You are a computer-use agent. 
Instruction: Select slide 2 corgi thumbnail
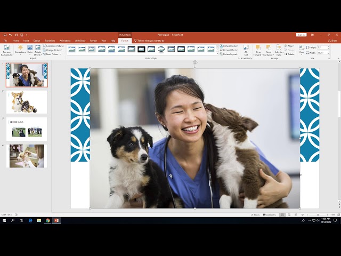tap(27, 102)
